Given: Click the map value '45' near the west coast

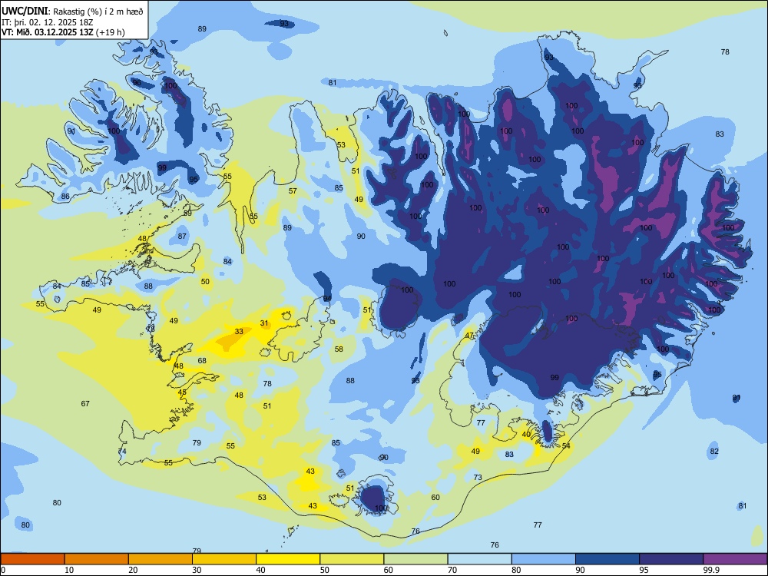Looking at the screenshot, I should click(x=182, y=392).
